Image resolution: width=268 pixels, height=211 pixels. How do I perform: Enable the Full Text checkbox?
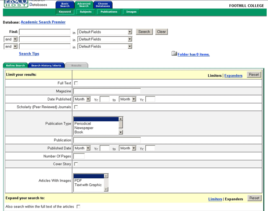[76, 83]
